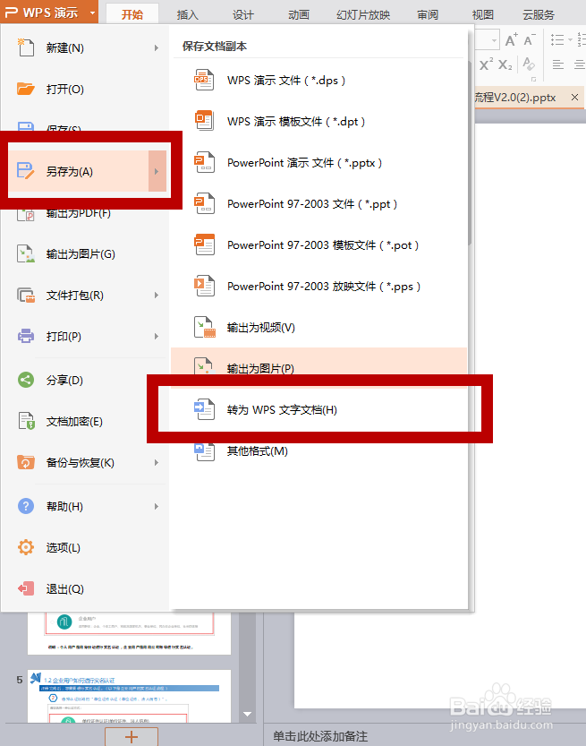Click the New (新建) document icon
586x746 pixels.
pos(26,47)
